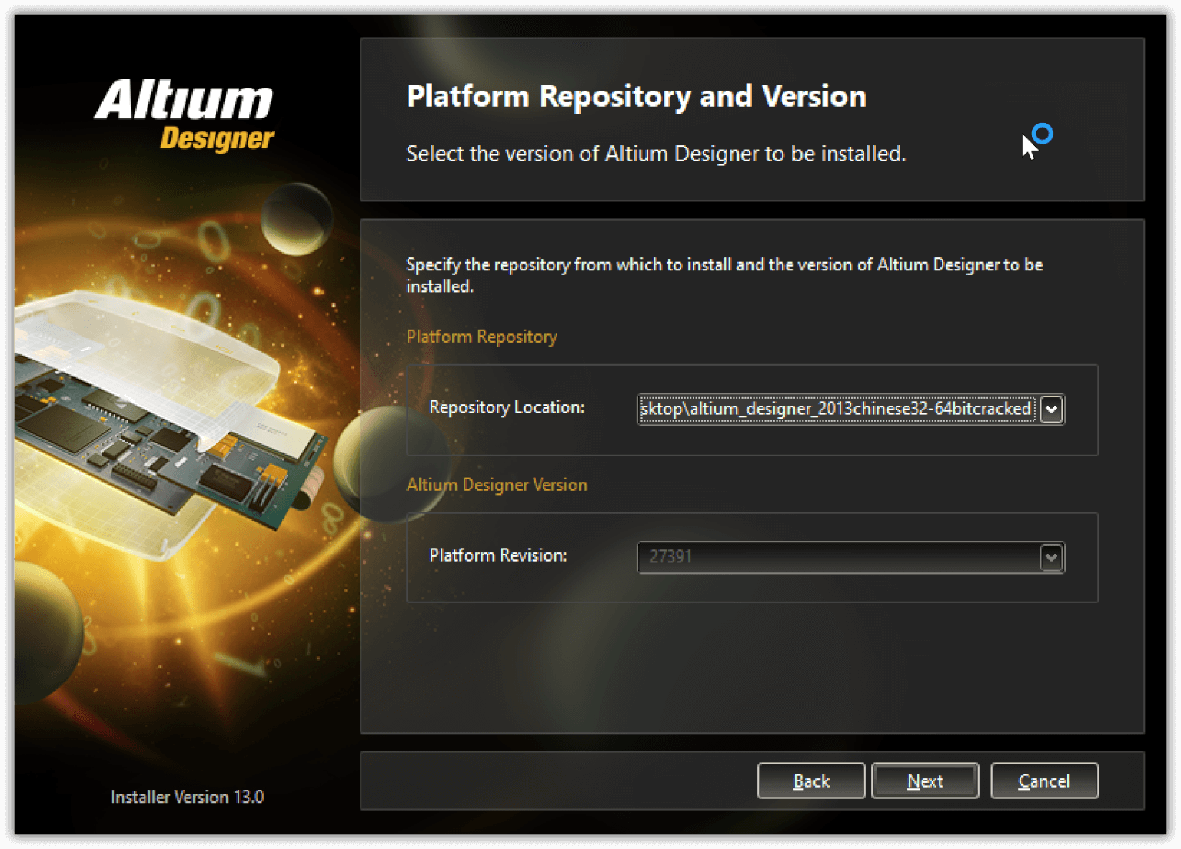Click the Back button

pyautogui.click(x=811, y=781)
